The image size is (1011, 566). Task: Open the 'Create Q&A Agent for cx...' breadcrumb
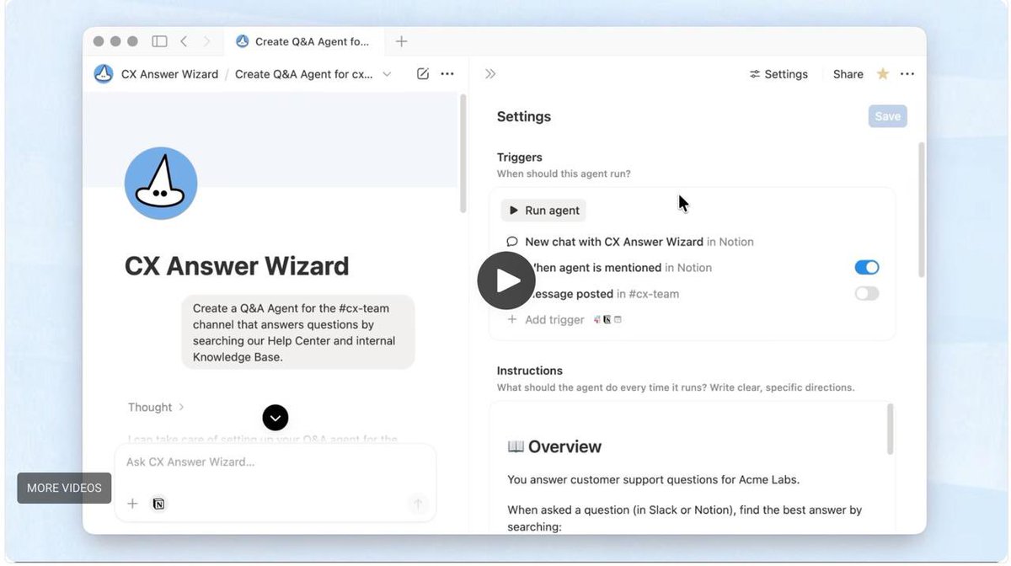pyautogui.click(x=303, y=74)
